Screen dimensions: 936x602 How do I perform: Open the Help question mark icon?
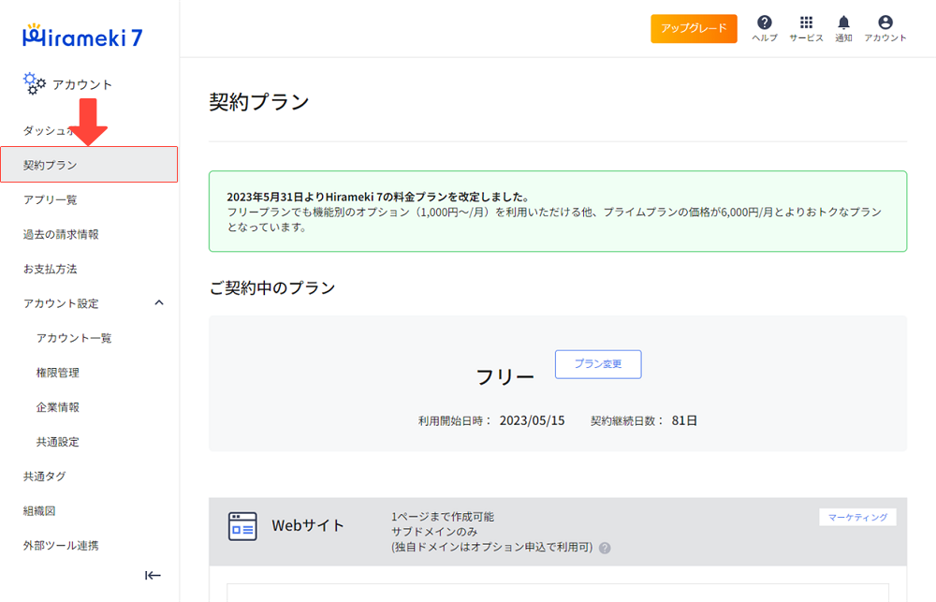click(x=765, y=22)
